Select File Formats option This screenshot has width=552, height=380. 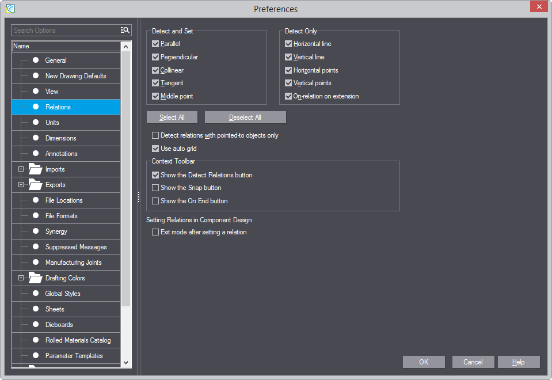66,216
